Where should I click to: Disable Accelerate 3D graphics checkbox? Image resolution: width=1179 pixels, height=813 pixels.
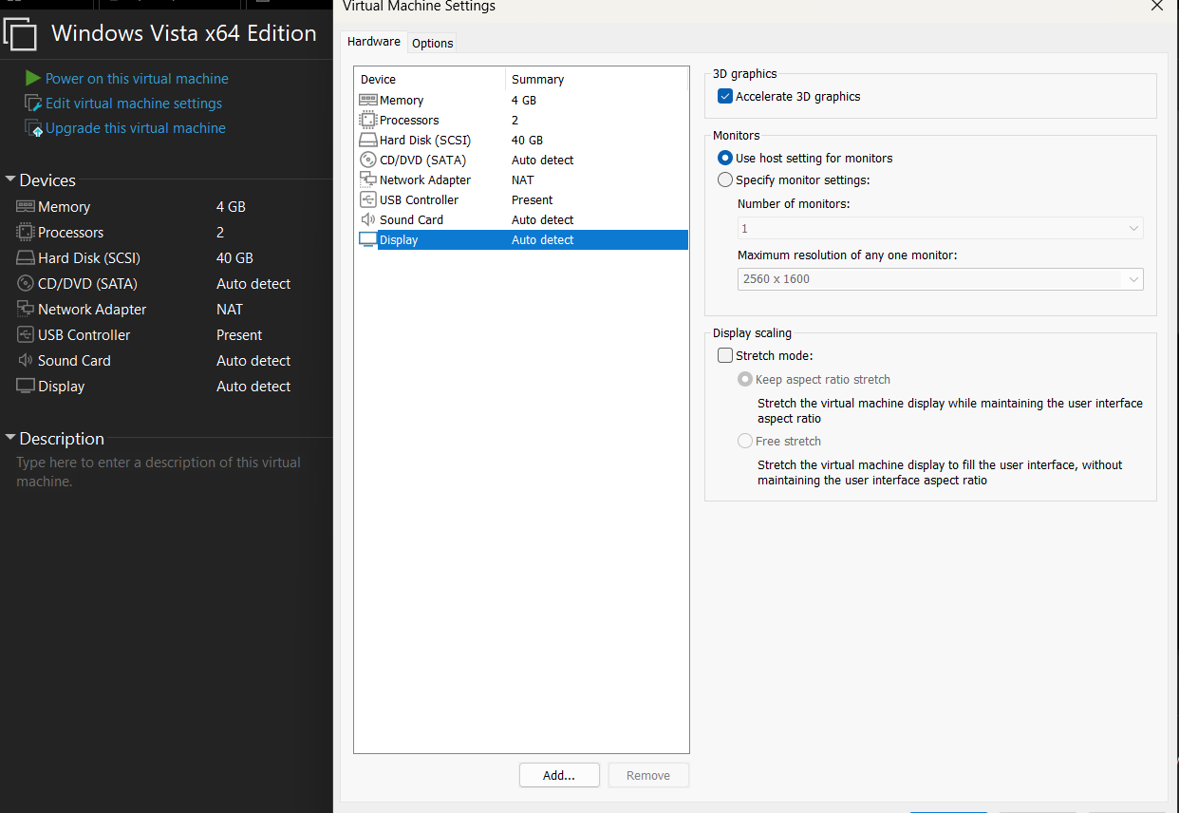click(x=725, y=96)
